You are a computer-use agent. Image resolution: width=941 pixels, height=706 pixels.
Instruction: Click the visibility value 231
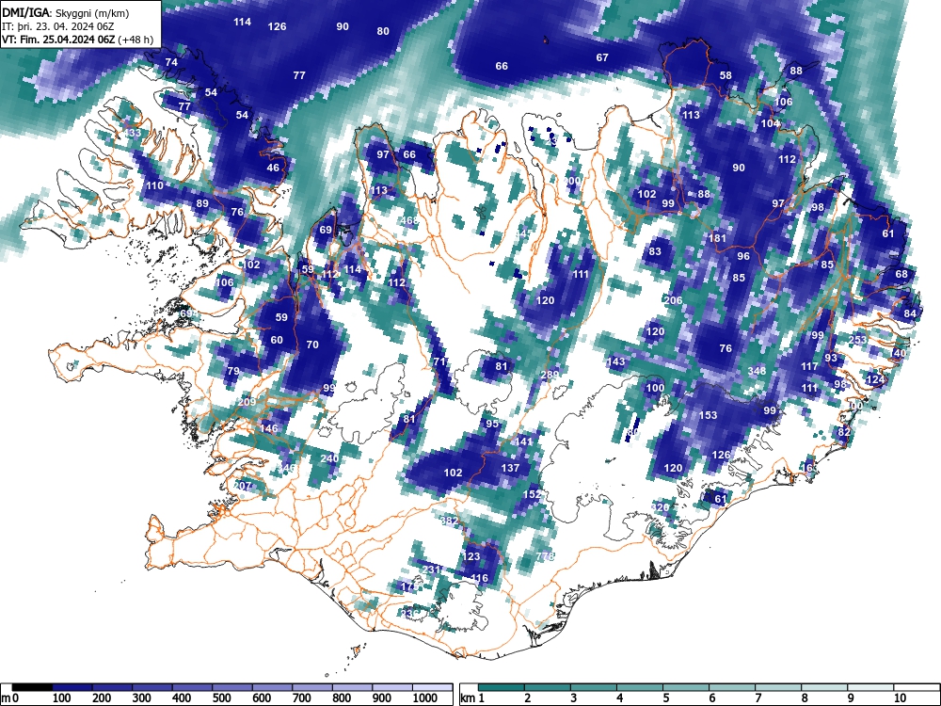[x=432, y=570]
